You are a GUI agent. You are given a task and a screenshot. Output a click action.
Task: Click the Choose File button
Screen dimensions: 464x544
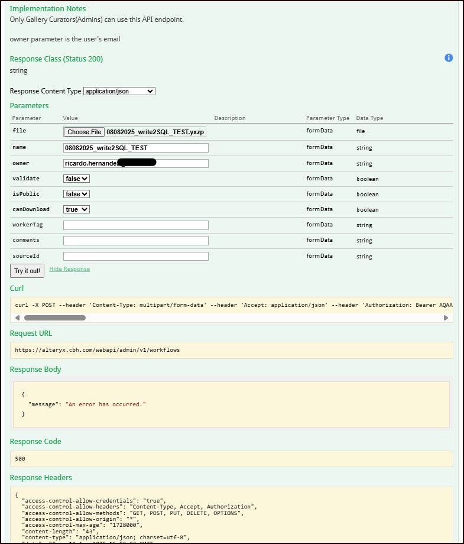[x=84, y=132]
